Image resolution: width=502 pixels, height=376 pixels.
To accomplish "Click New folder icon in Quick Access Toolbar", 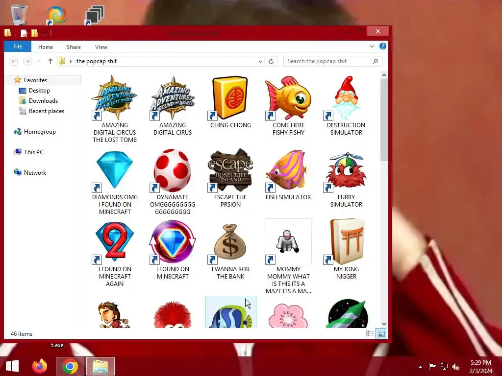I will (x=35, y=33).
